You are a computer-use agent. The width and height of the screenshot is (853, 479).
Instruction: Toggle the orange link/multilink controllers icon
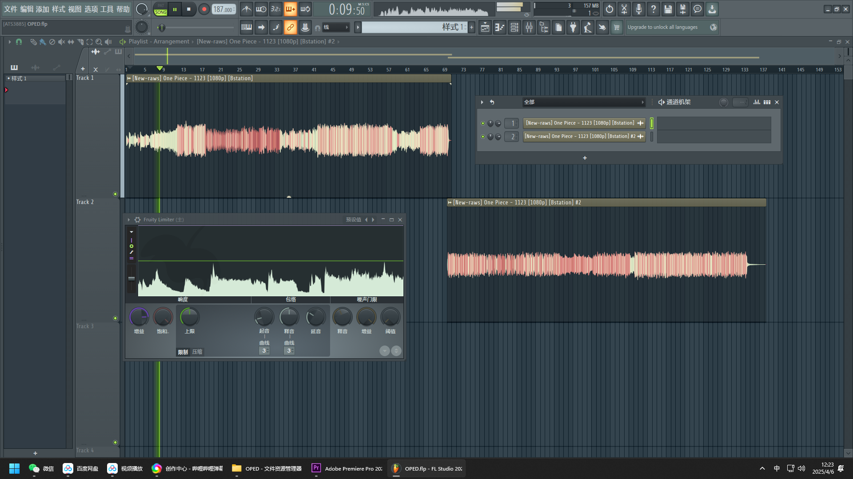click(291, 27)
